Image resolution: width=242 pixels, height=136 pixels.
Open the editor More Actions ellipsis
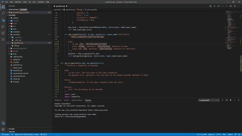[x=239, y=6]
